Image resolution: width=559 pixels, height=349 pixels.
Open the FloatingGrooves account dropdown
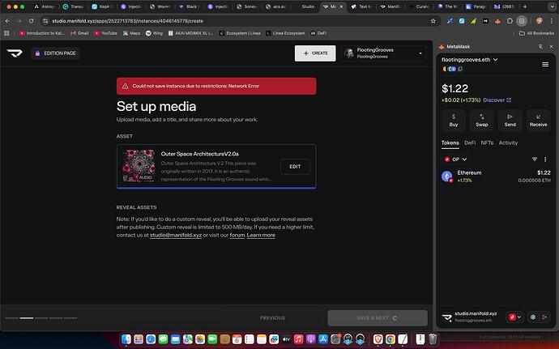[383, 53]
